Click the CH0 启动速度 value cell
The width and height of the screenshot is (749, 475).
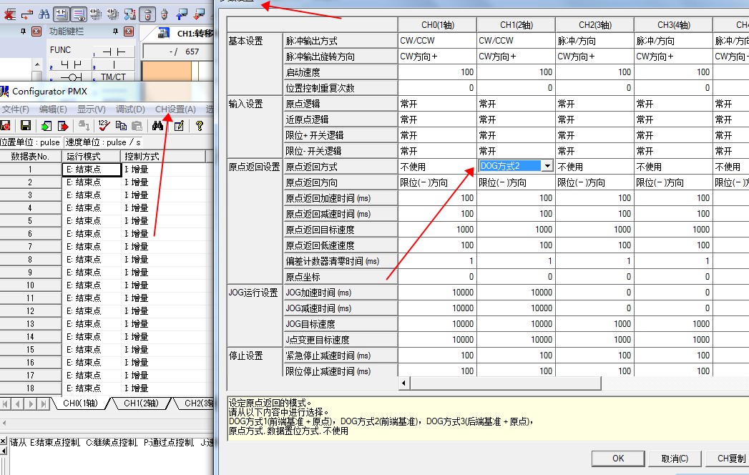tap(437, 72)
